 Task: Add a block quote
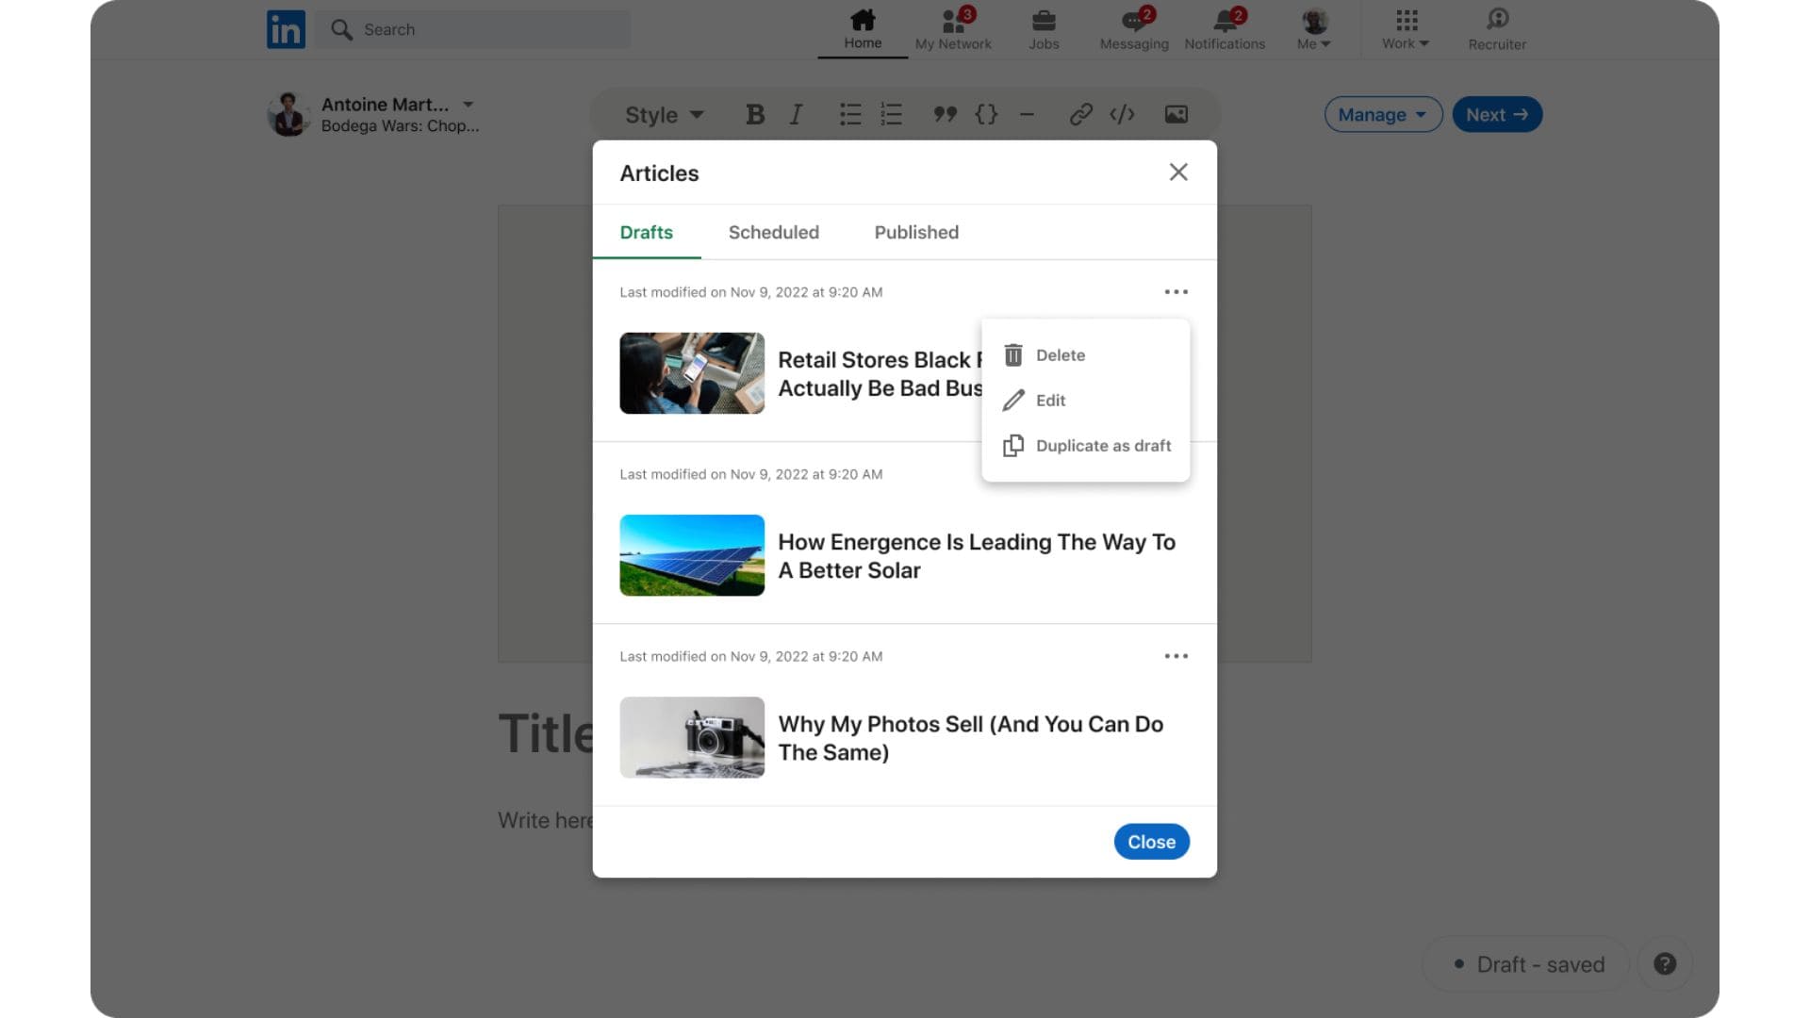point(945,115)
